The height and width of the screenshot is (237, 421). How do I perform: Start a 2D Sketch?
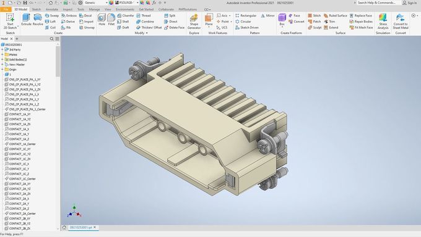tap(10, 22)
